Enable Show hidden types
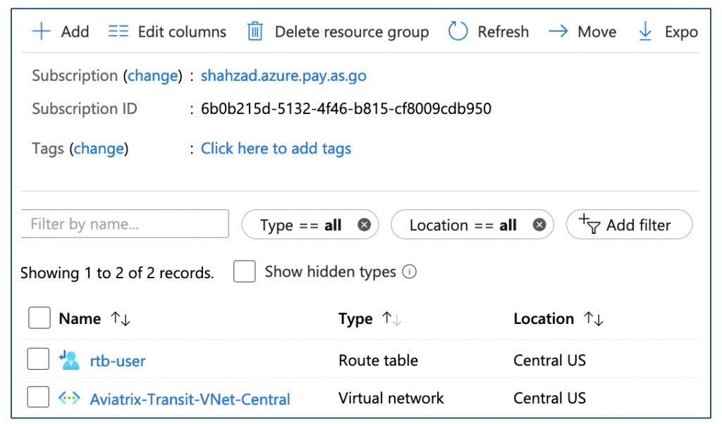This screenshot has width=722, height=424. tap(245, 270)
